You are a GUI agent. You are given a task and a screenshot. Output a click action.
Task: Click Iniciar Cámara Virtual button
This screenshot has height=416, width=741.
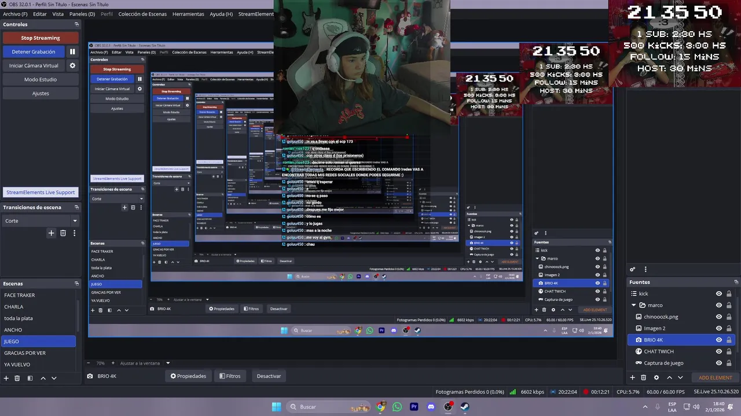(x=34, y=66)
